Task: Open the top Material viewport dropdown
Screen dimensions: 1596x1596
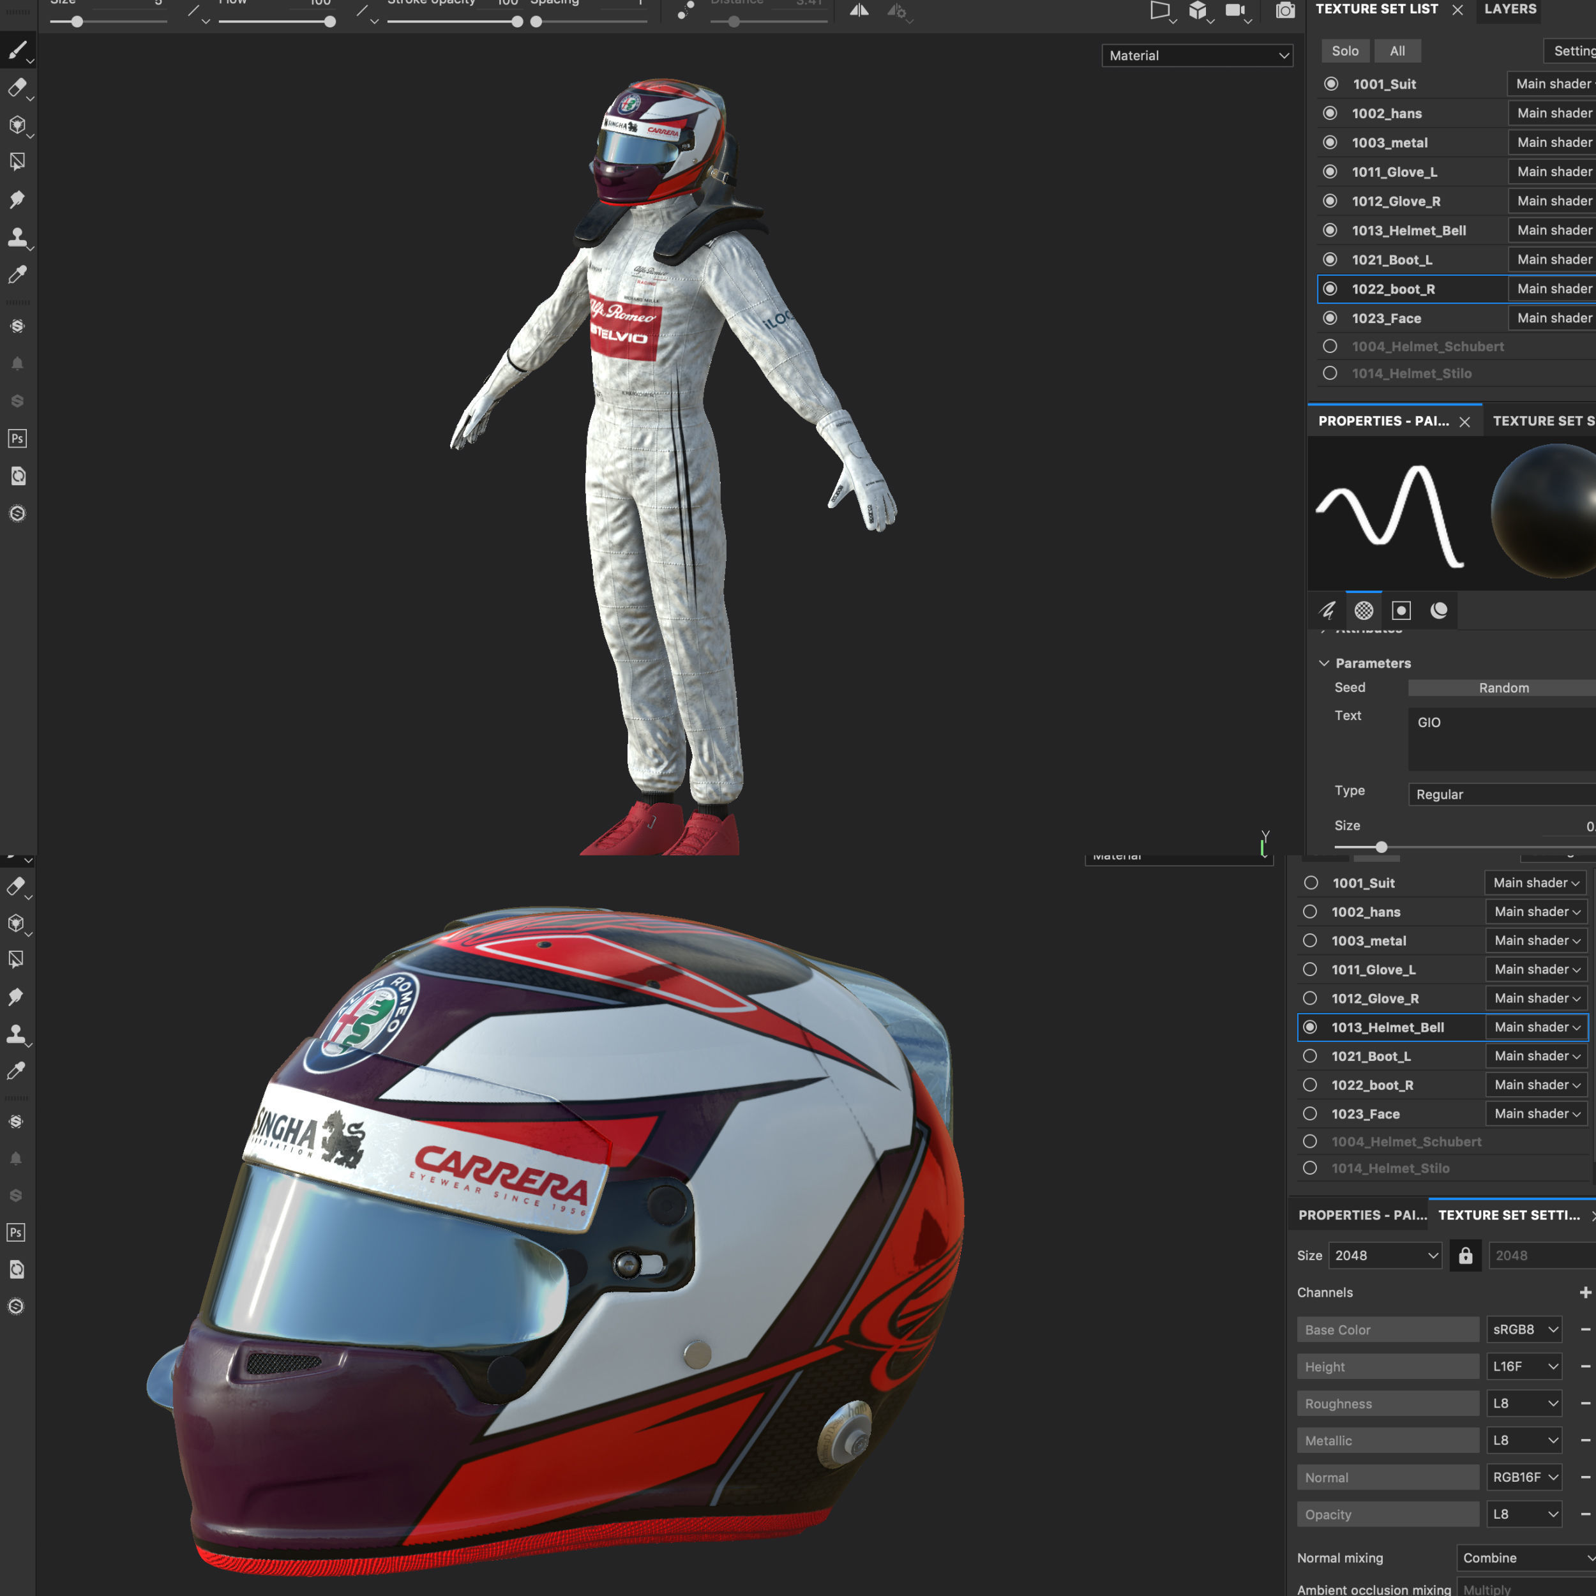Action: tap(1197, 56)
